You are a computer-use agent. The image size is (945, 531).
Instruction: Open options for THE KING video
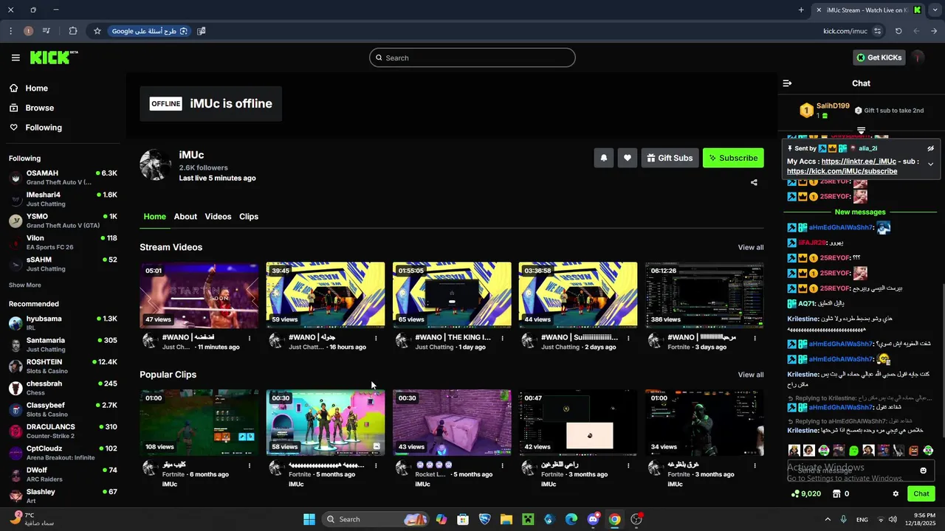click(x=503, y=339)
